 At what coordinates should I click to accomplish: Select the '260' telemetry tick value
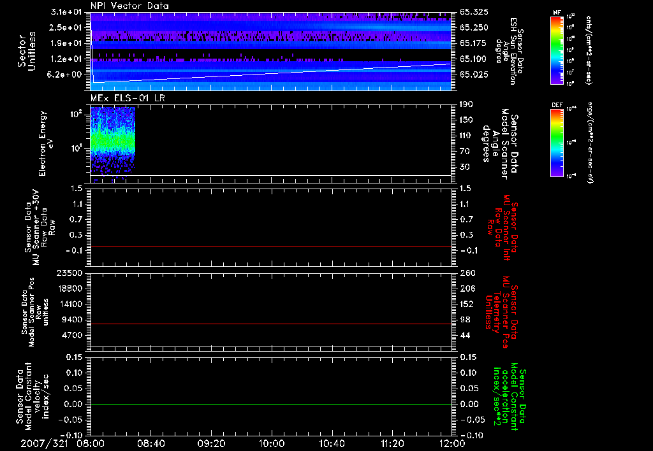click(467, 273)
